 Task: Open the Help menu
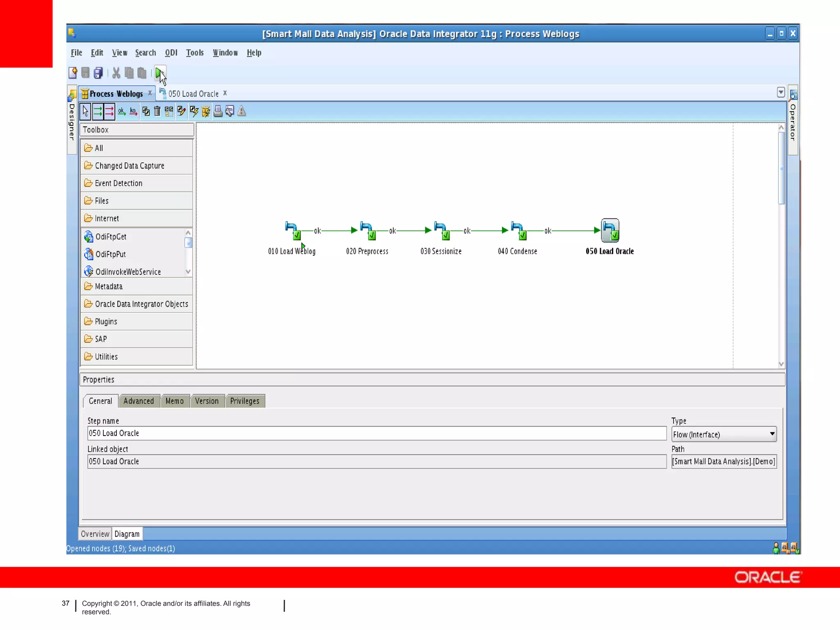[254, 52]
